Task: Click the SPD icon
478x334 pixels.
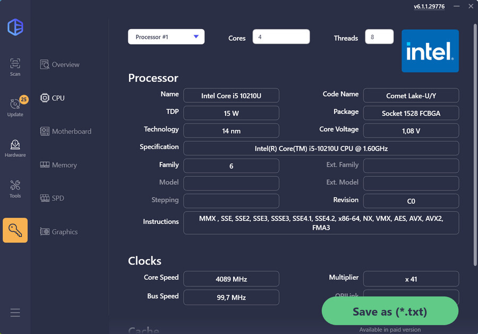Action: [45, 198]
